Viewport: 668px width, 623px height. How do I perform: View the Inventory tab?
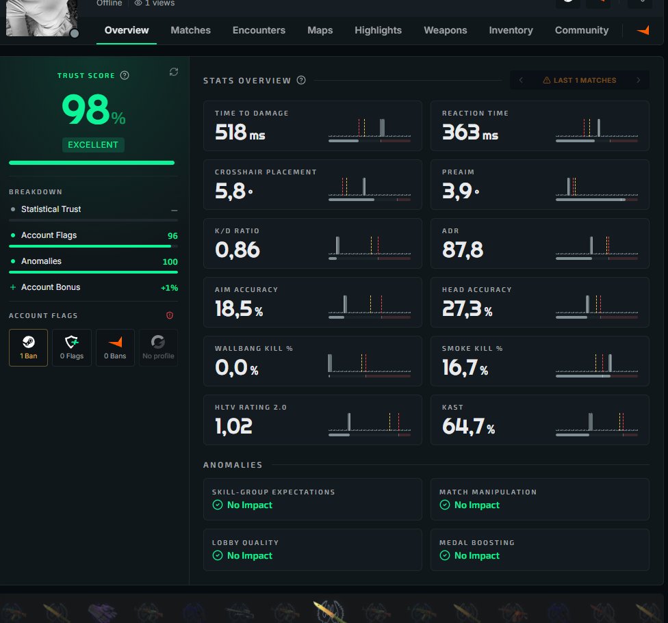[x=511, y=30]
